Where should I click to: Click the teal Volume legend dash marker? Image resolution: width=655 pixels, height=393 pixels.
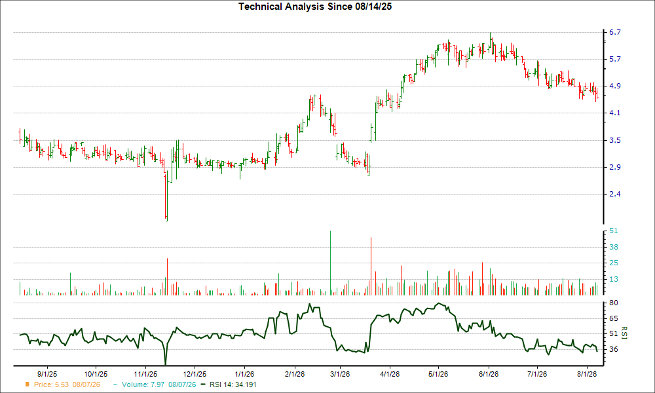[115, 384]
